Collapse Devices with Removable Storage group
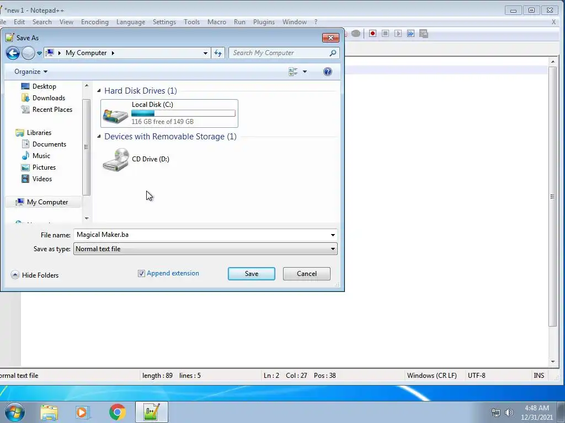565x423 pixels. point(99,137)
